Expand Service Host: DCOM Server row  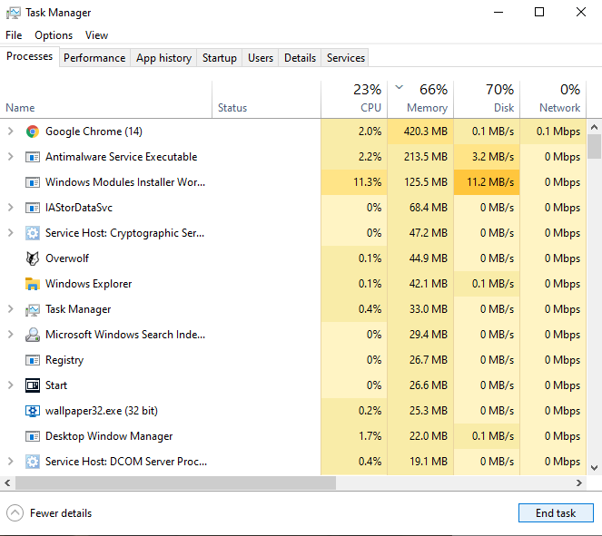coord(11,462)
